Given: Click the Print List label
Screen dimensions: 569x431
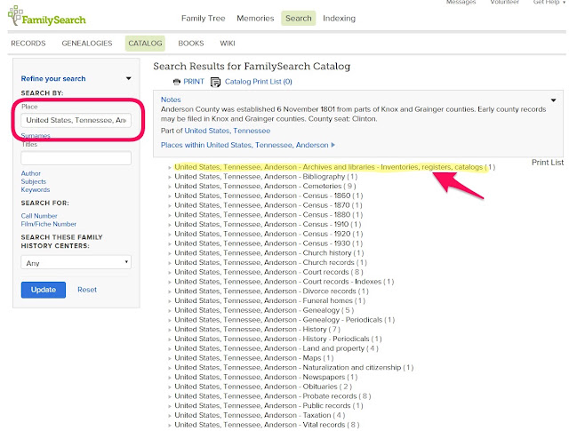Looking at the screenshot, I should tap(548, 162).
